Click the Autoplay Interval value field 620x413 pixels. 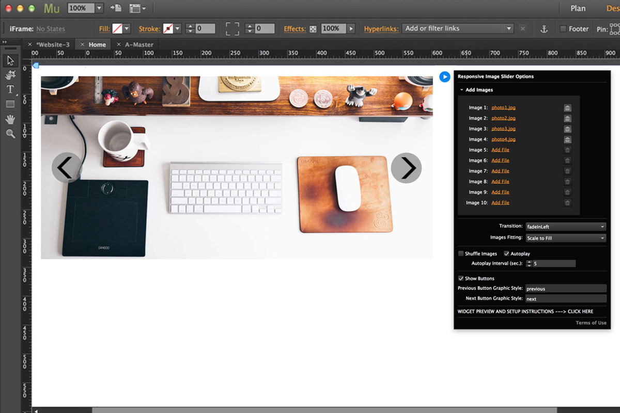tap(554, 263)
